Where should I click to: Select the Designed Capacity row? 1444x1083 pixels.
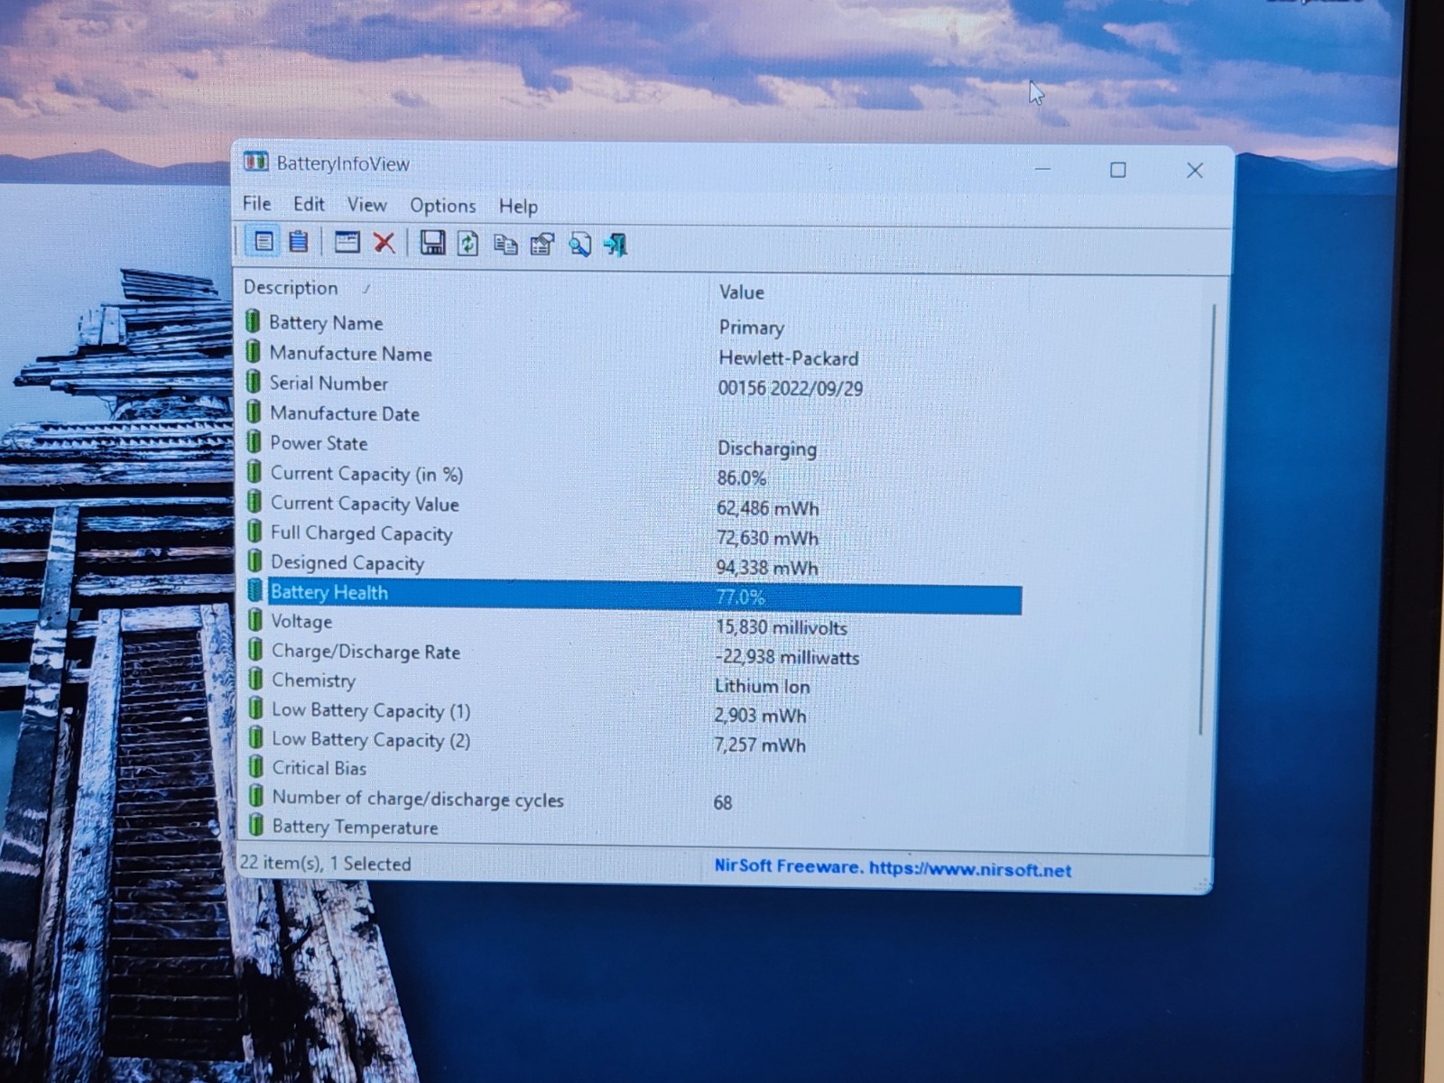coord(634,565)
